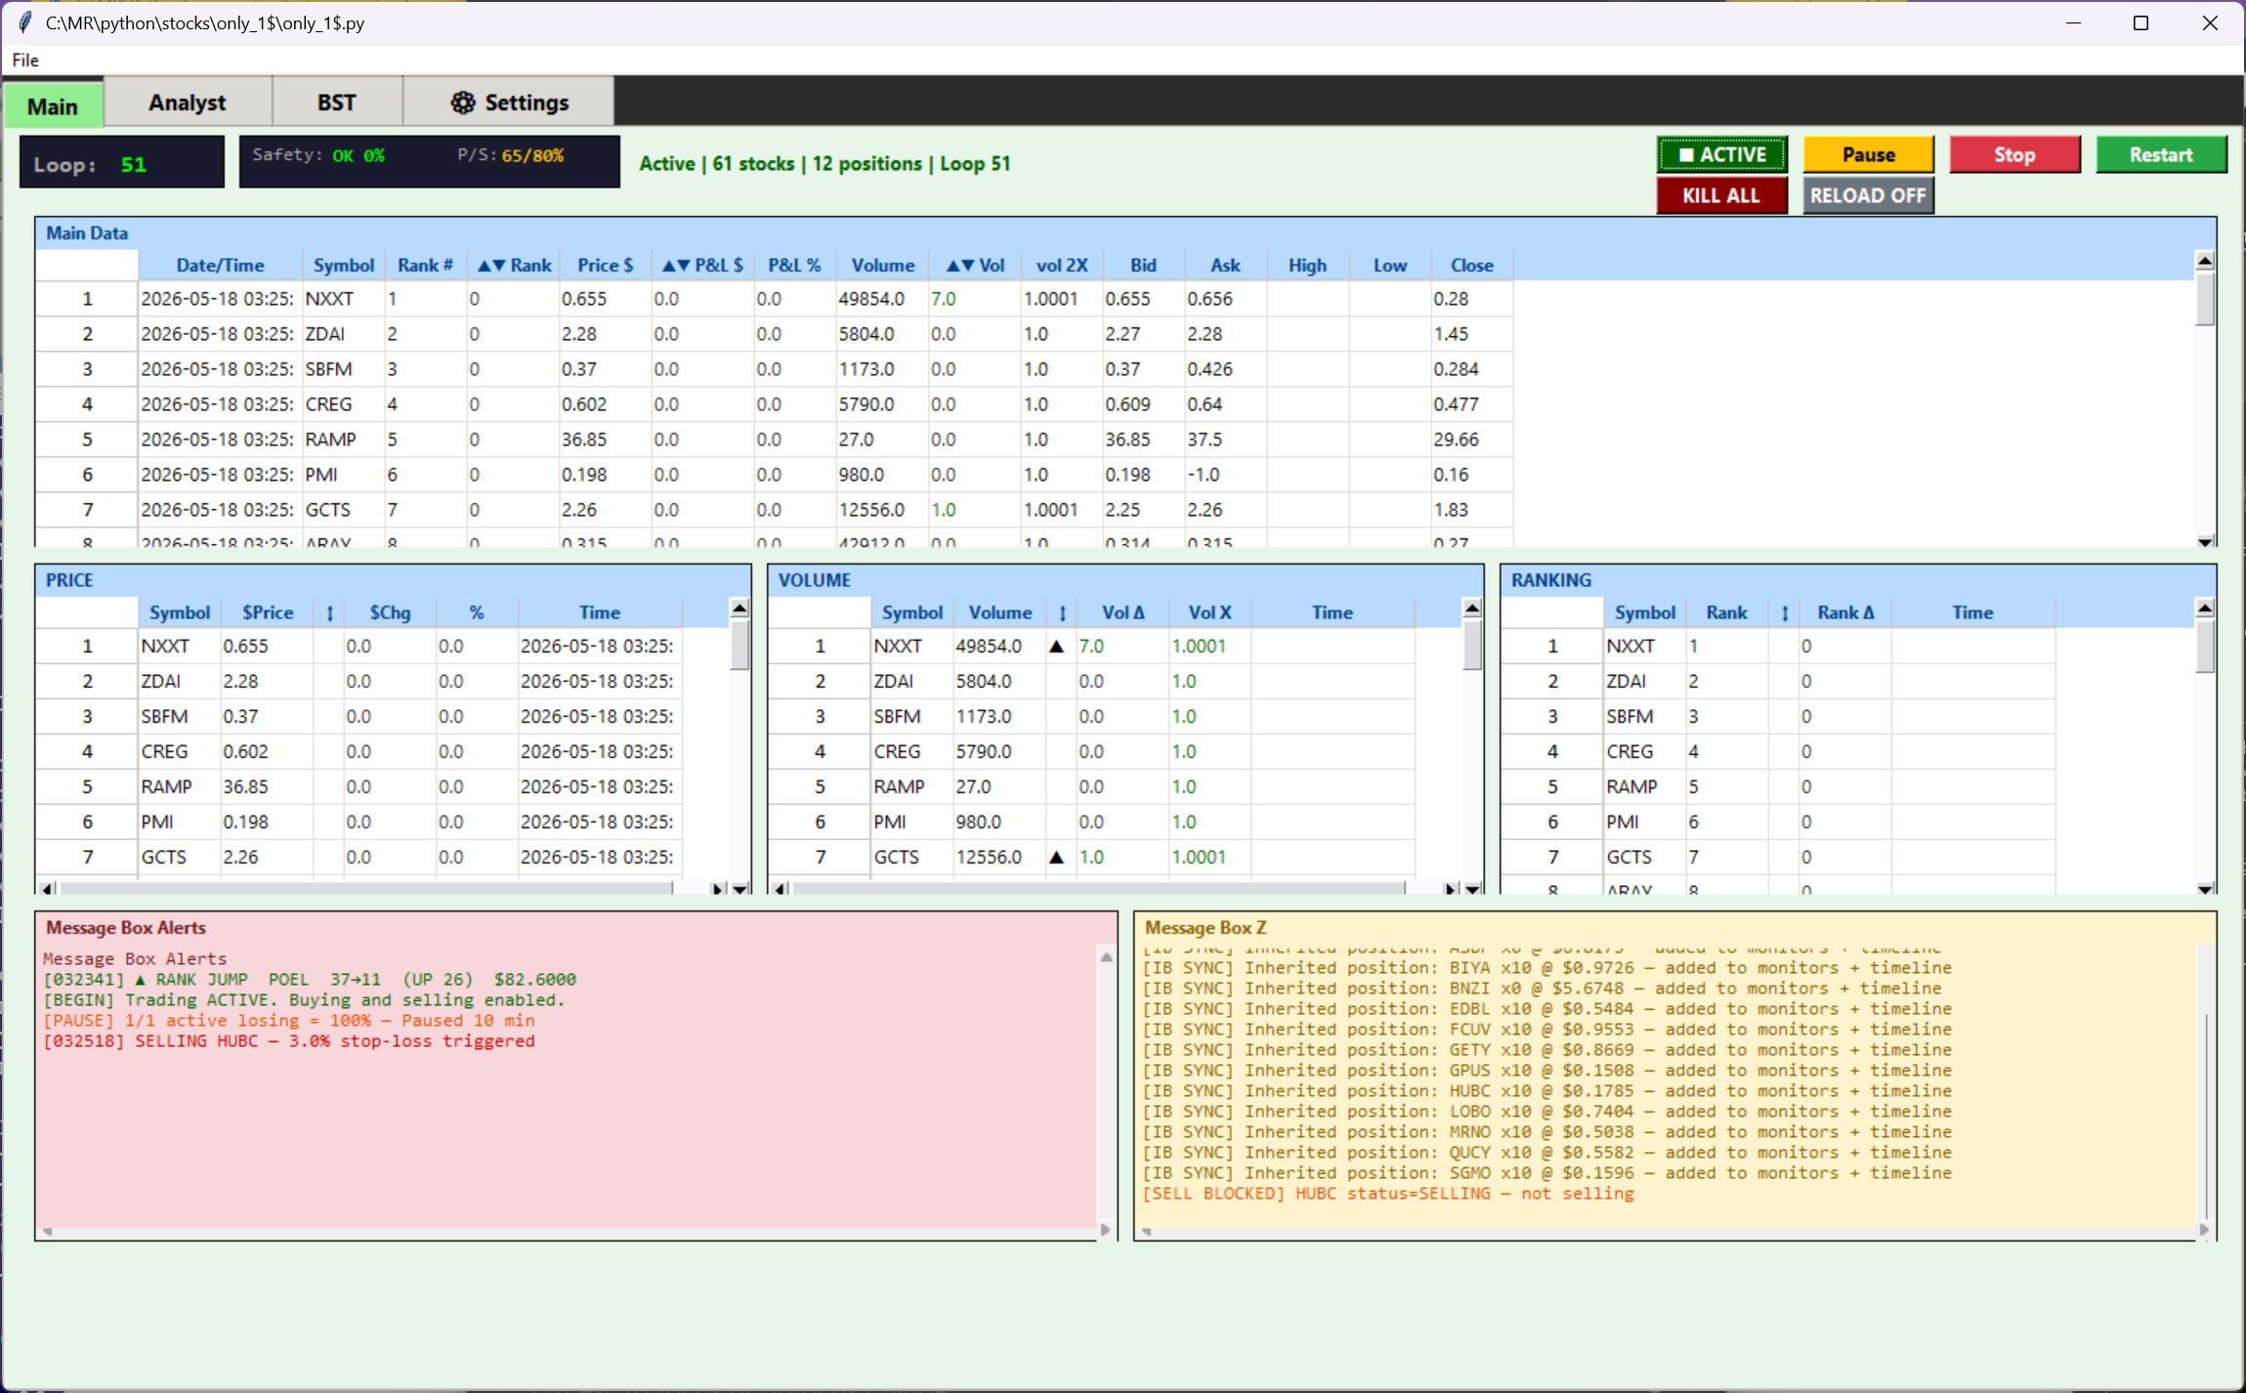Click the up-down arrow column in RANKING table
Viewport: 2246px width, 1393px height.
(1784, 612)
